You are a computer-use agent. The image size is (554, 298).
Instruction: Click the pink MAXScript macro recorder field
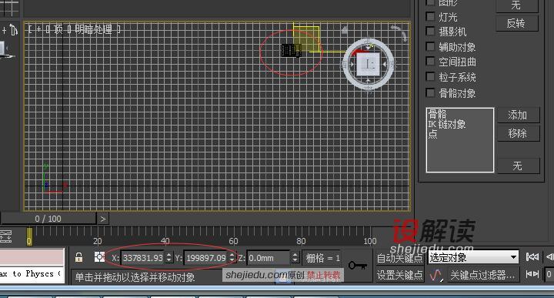pos(32,257)
